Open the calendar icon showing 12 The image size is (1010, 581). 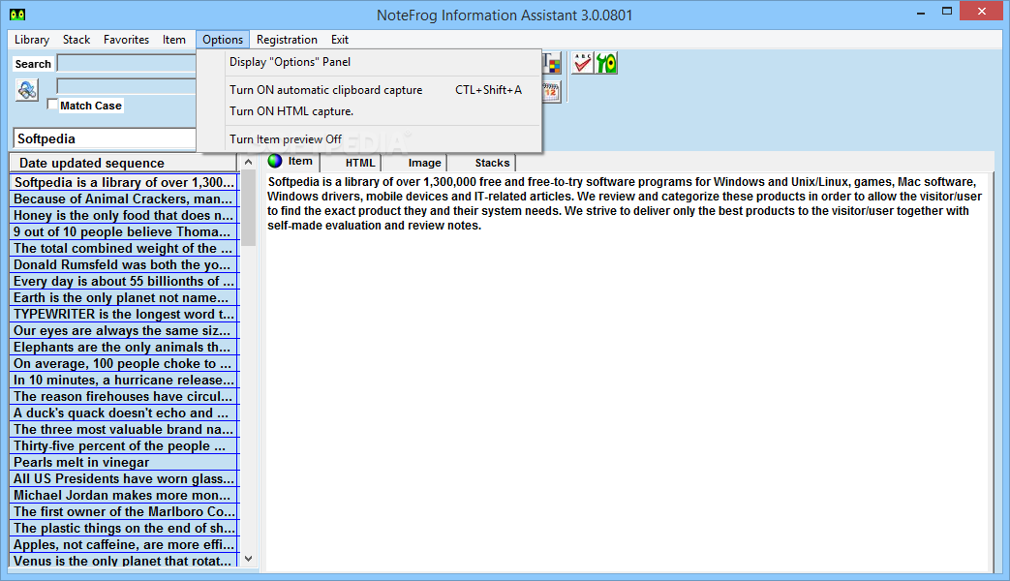551,91
